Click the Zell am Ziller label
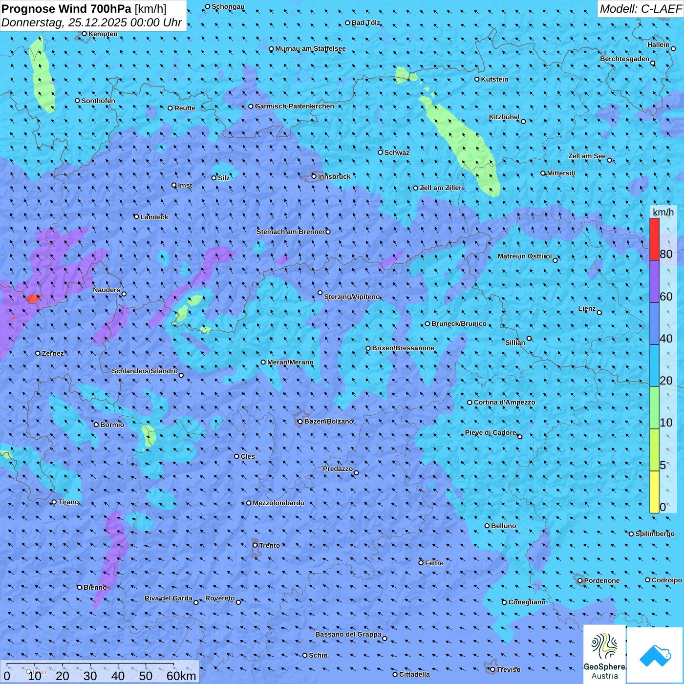The image size is (684, 684). [x=441, y=188]
